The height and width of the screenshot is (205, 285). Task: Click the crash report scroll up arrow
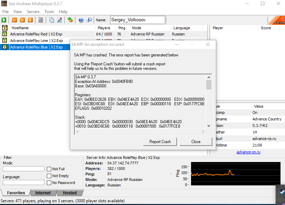[x=209, y=77]
